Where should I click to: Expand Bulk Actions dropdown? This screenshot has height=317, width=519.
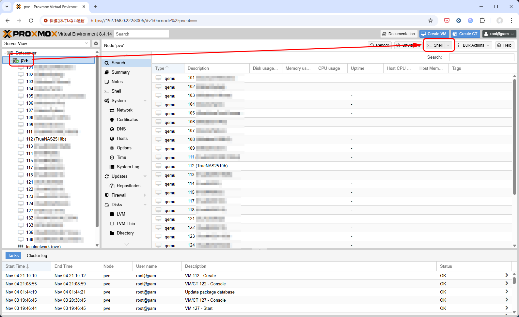point(474,45)
